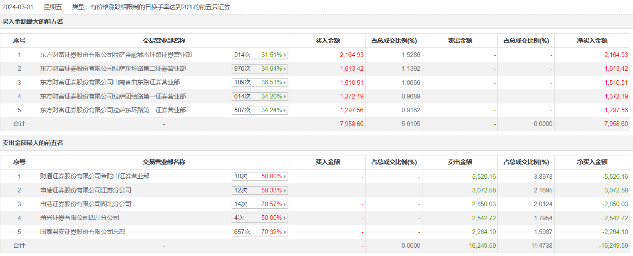This screenshot has width=633, height=256.
Task: Open the 587次 34.24% stats dropdown
Action: click(x=260, y=111)
